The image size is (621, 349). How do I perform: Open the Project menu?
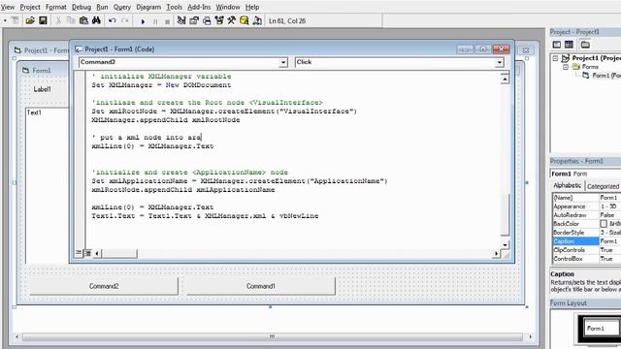30,7
